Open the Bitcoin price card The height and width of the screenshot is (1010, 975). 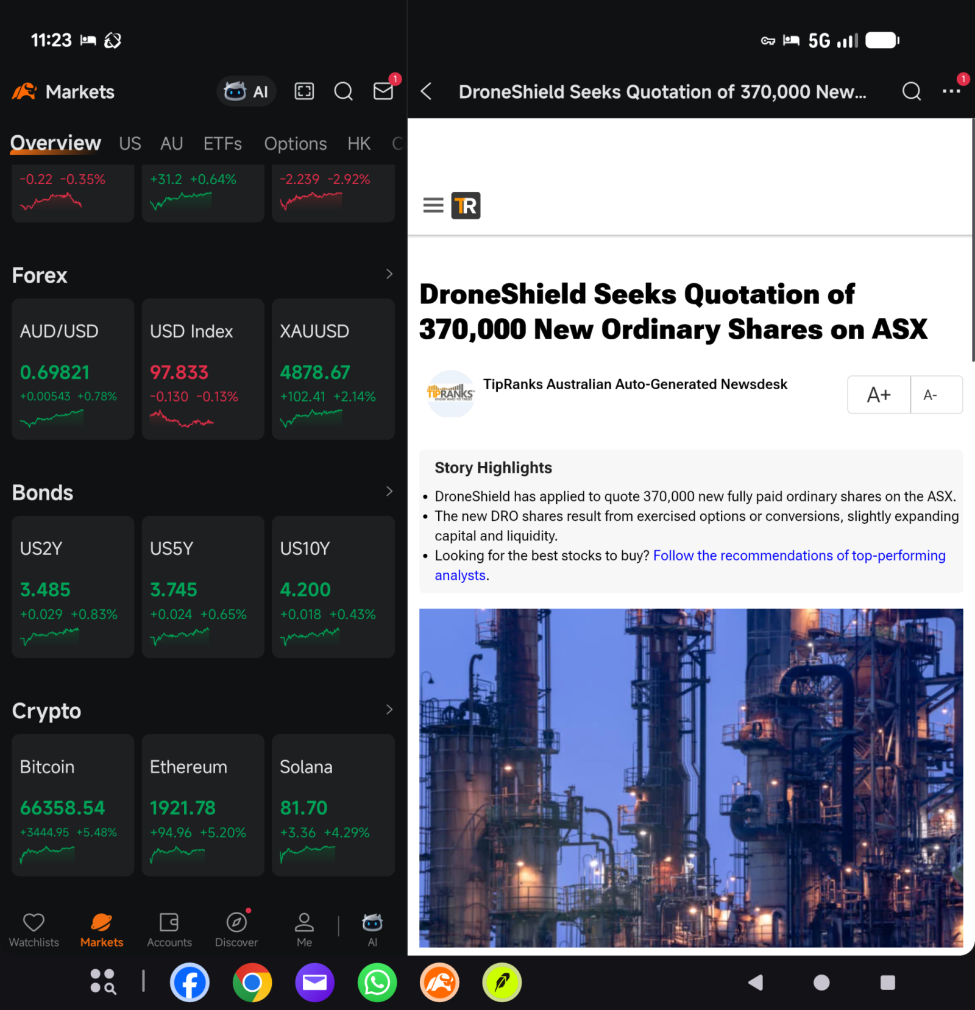pos(73,805)
